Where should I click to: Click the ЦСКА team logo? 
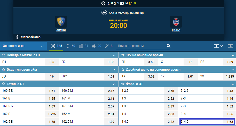tap(176, 22)
